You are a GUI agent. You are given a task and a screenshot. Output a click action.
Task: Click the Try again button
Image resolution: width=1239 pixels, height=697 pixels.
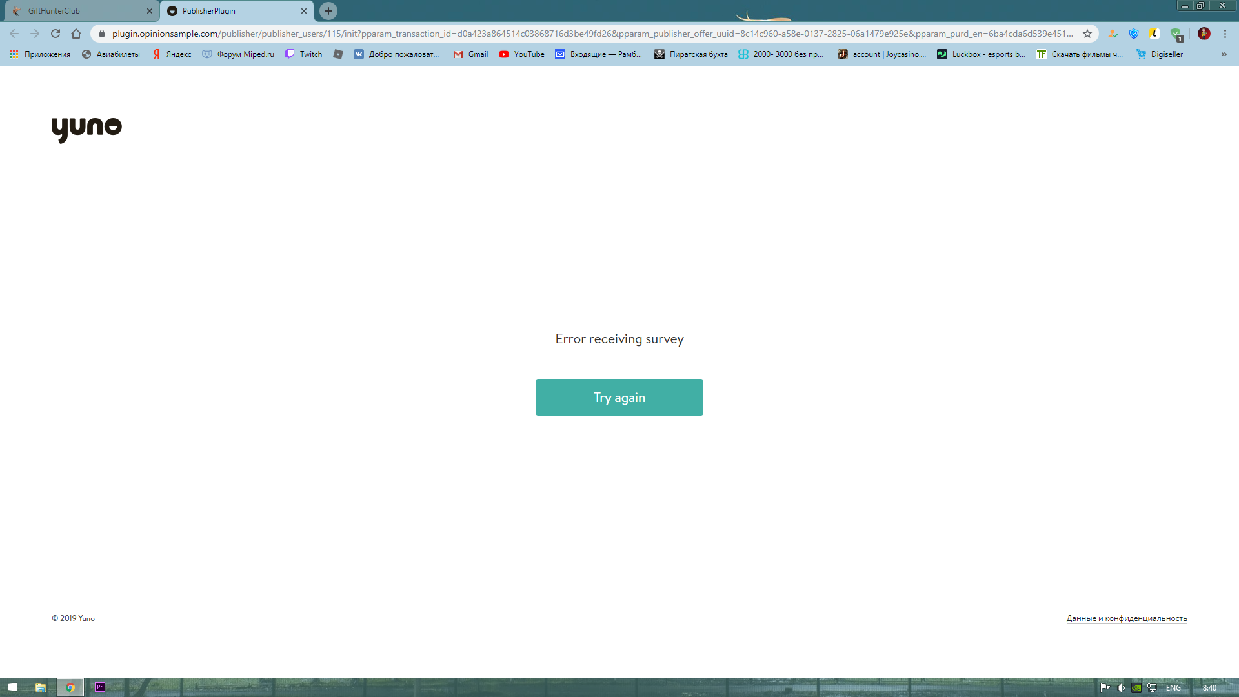619,398
